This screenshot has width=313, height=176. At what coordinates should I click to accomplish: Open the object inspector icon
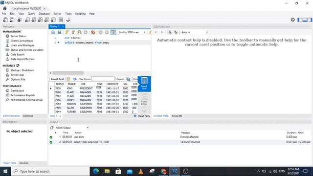(x=20, y=20)
